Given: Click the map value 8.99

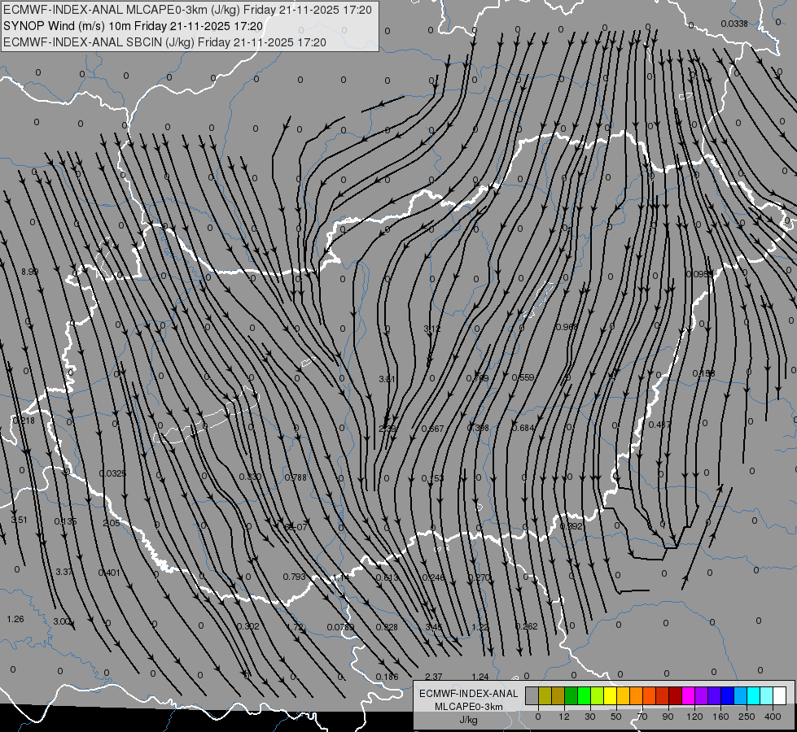Looking at the screenshot, I should [x=29, y=272].
